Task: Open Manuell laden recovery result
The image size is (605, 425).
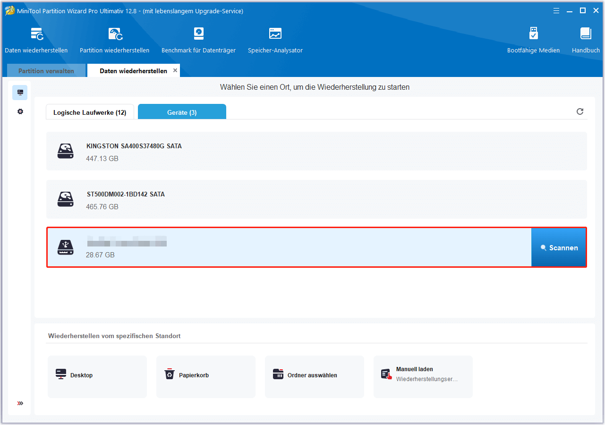Action: pos(423,377)
